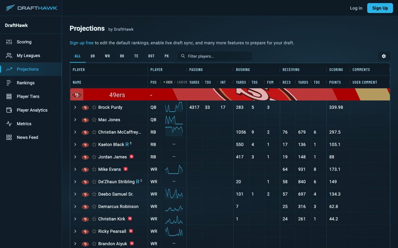Screen dimensions: 398x248
Task: Star Kaelon Black as favorite
Action: (94, 145)
